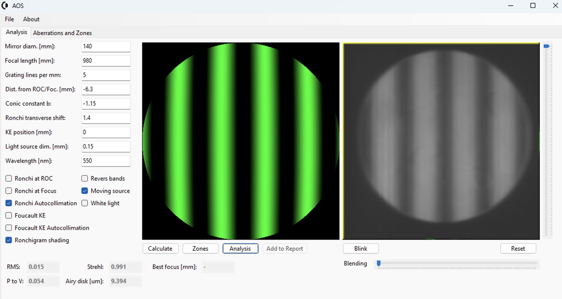The height and width of the screenshot is (299, 562).
Task: Switch to the Analysis tab
Action: coord(16,32)
